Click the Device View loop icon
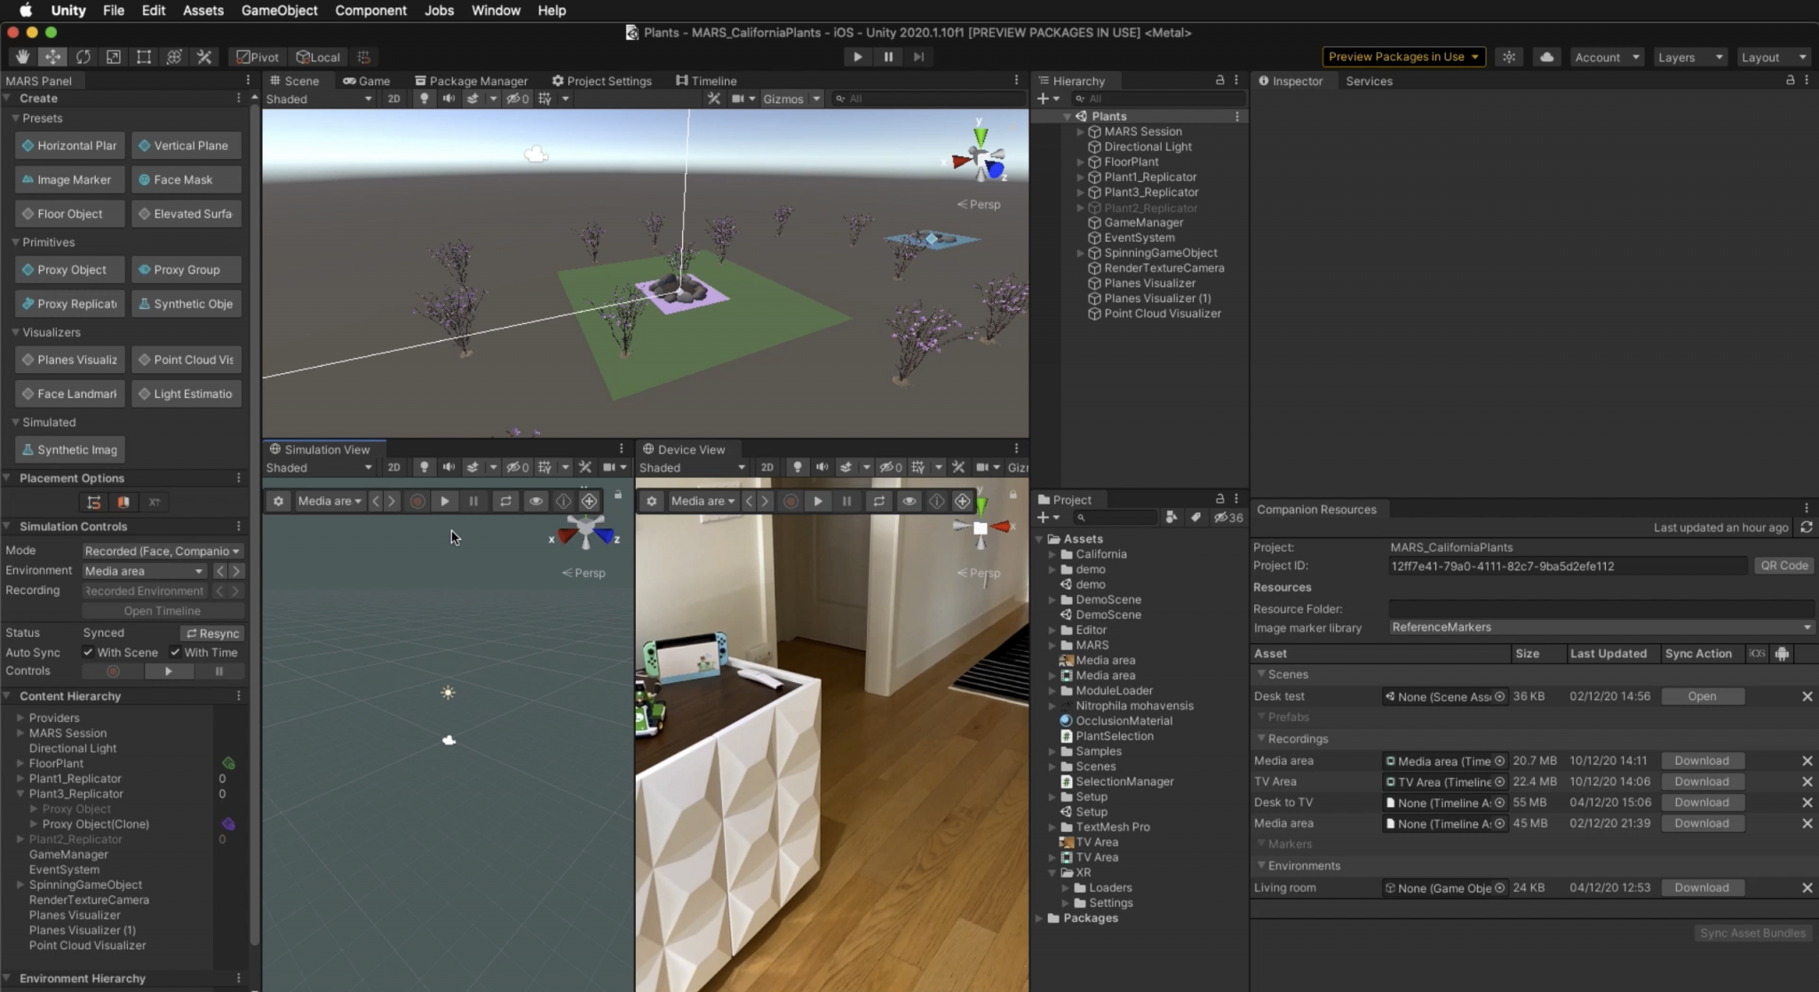This screenshot has height=992, width=1819. click(x=878, y=501)
